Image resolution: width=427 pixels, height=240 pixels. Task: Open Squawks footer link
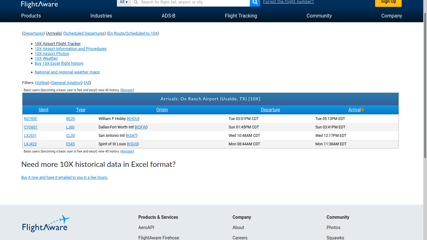(x=335, y=238)
